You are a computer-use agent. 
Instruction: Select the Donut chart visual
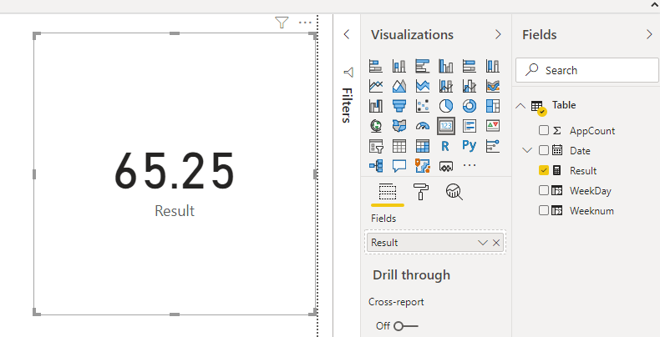[470, 106]
